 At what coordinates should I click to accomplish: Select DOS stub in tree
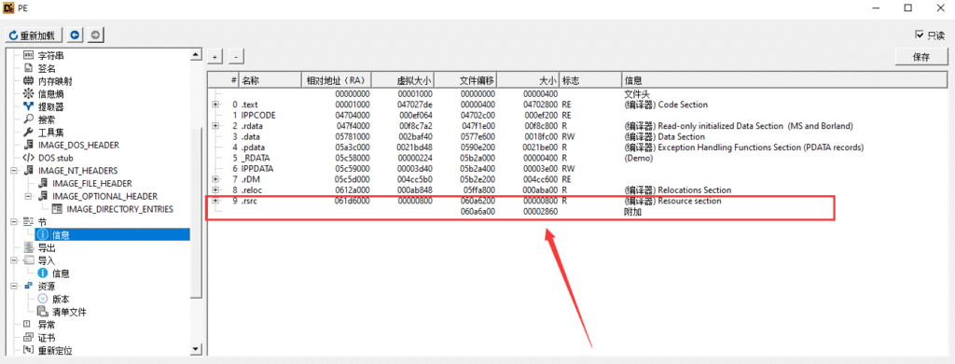[x=55, y=158]
